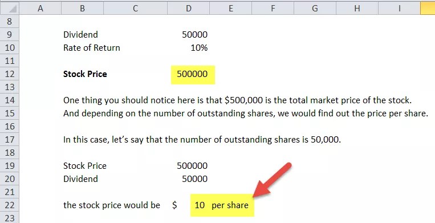Select the Dividend 50000 value in row 20
Screen dimensions: 435x223
tap(195, 179)
